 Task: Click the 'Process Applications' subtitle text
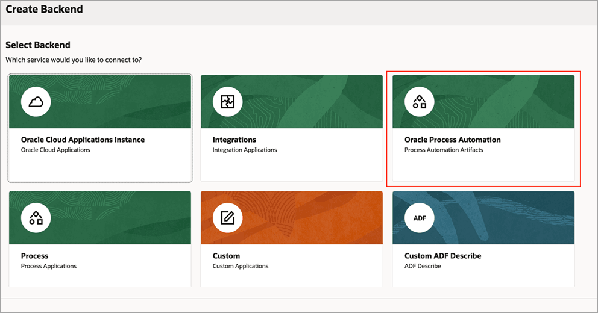point(49,266)
